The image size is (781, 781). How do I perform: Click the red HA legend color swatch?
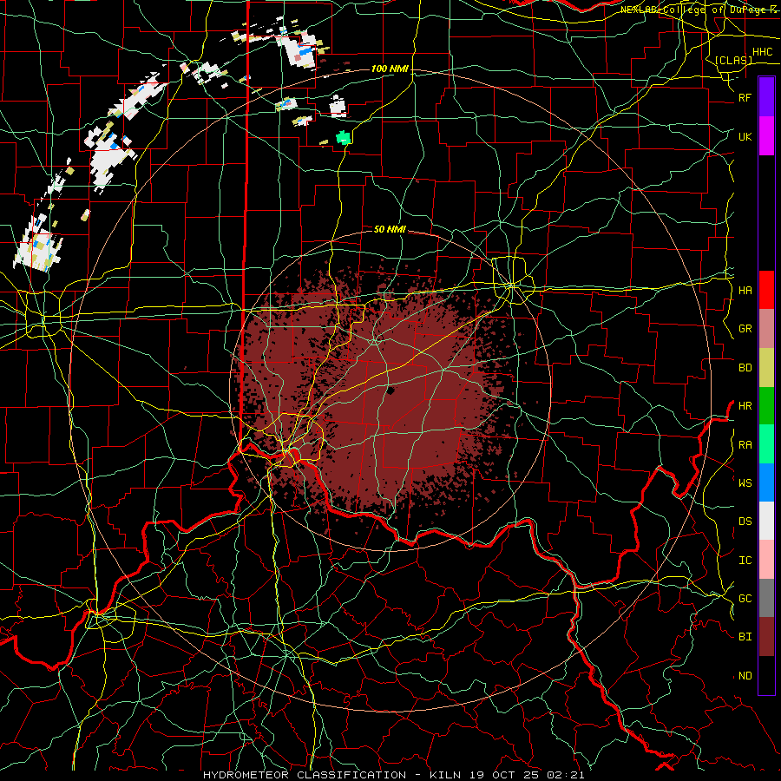pos(766,290)
